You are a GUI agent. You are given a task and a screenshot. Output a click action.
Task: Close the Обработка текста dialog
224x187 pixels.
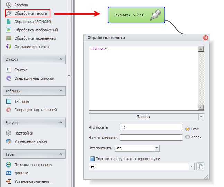click(x=206, y=38)
